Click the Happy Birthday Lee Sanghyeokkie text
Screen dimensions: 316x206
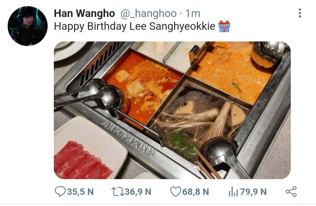pos(135,27)
